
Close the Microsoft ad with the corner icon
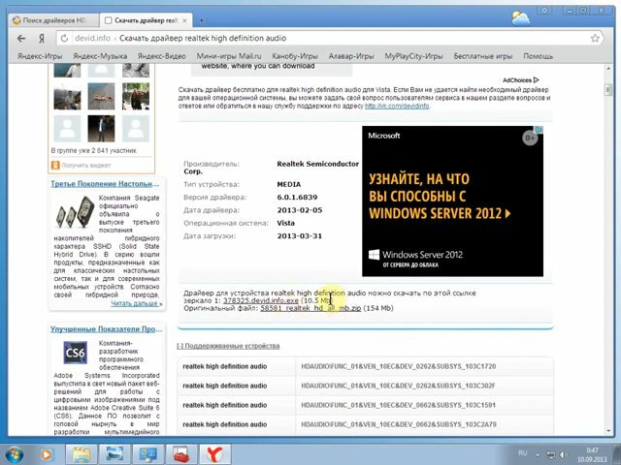539,129
